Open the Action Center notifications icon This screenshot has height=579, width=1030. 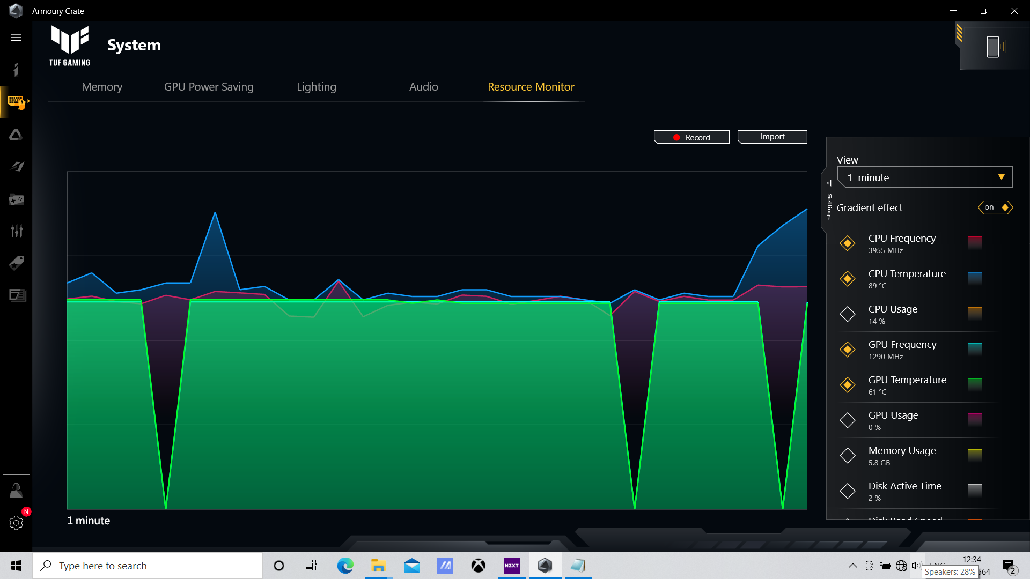(1009, 566)
